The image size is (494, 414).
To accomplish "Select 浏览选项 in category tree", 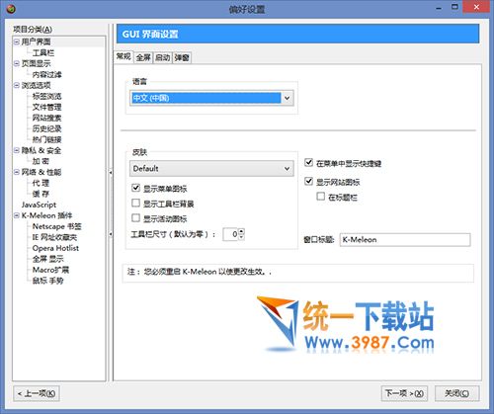I will coord(37,85).
